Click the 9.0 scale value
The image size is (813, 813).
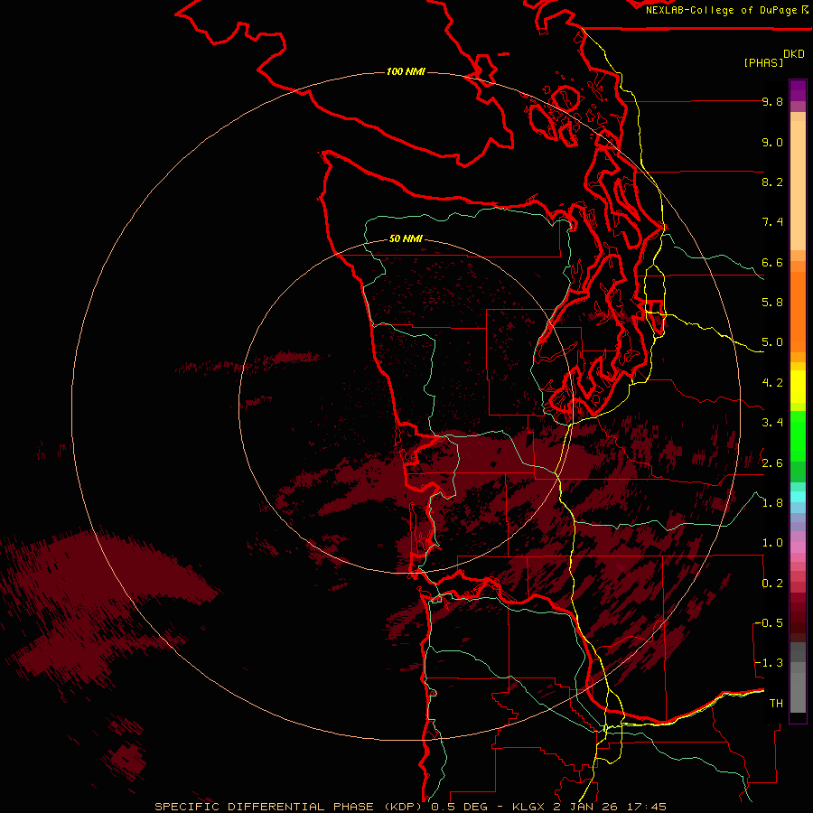tap(772, 142)
